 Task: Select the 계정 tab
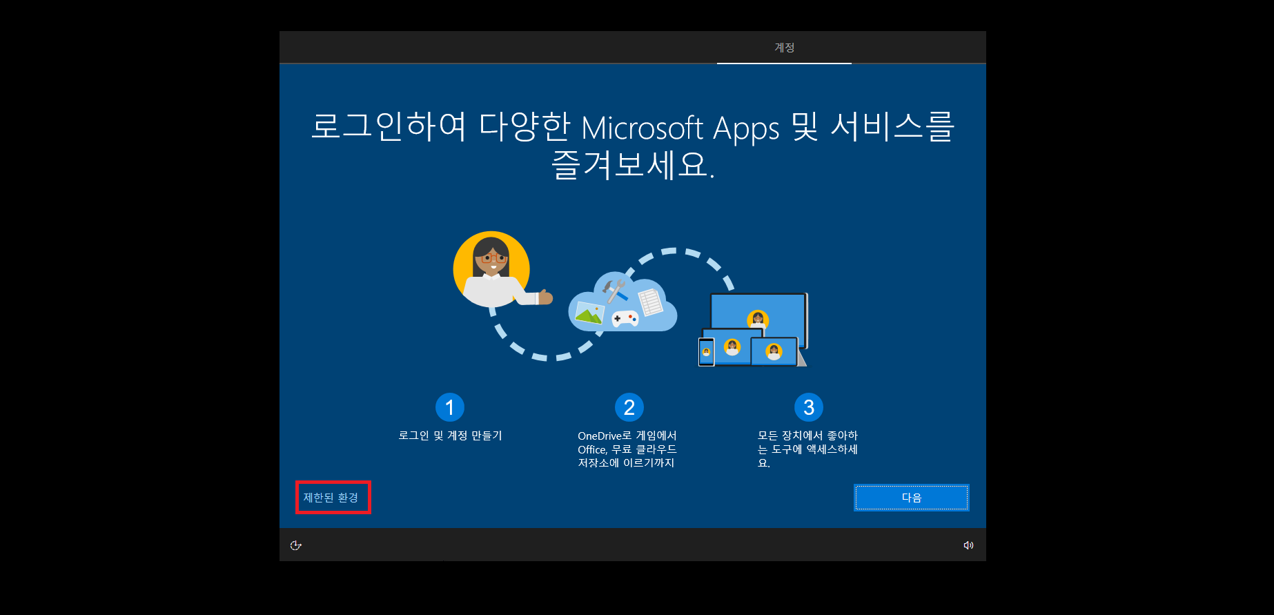coord(784,48)
